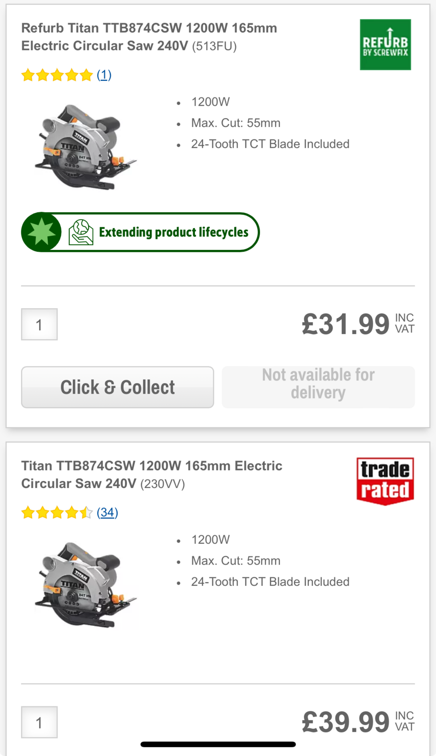Select the quantity field beside £39.99
Viewport: 436px width, 756px height.
click(x=39, y=722)
